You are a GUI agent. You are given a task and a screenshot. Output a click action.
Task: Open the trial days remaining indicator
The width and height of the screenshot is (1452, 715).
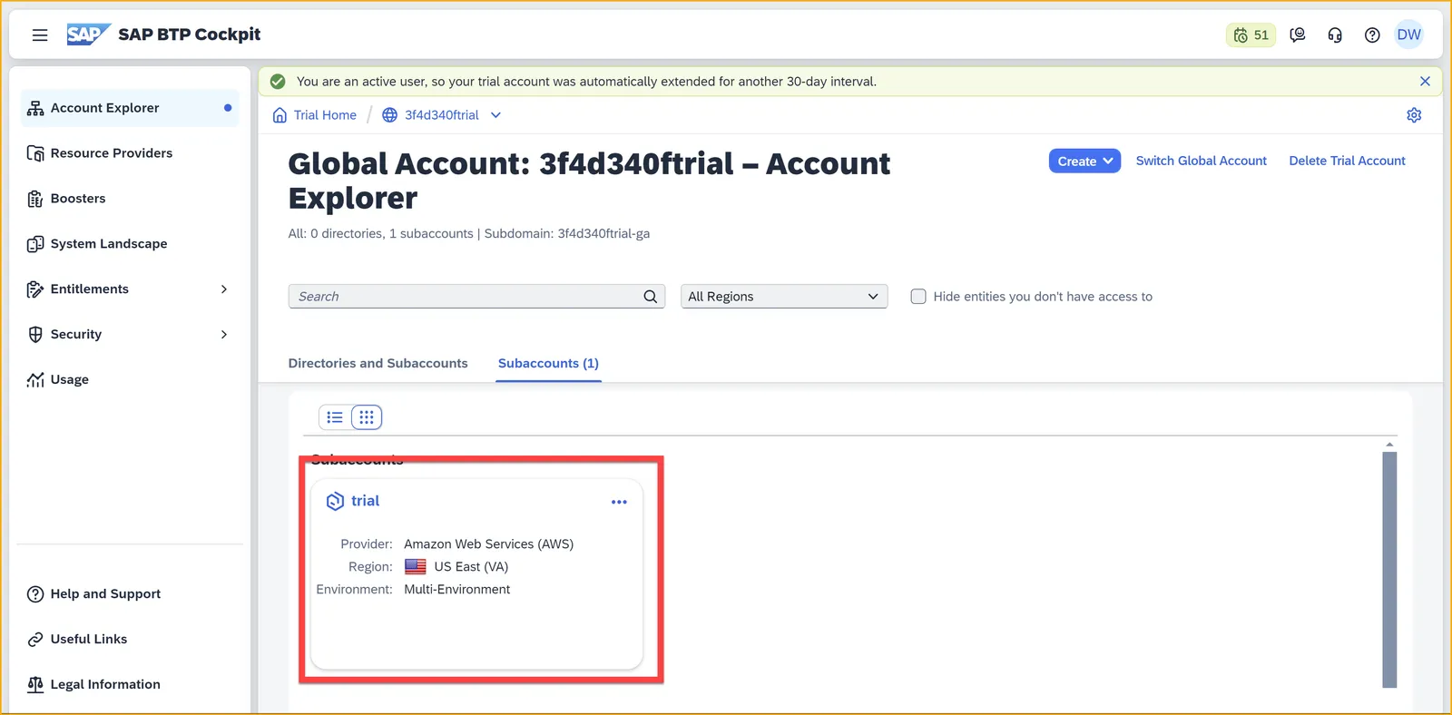(1251, 35)
